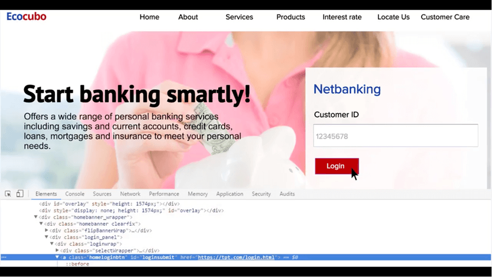Open the Home navigation link
Screen dimensions: 492x277
click(150, 17)
